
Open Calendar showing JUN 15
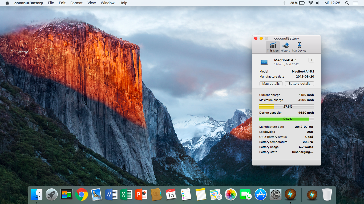(x=171, y=194)
